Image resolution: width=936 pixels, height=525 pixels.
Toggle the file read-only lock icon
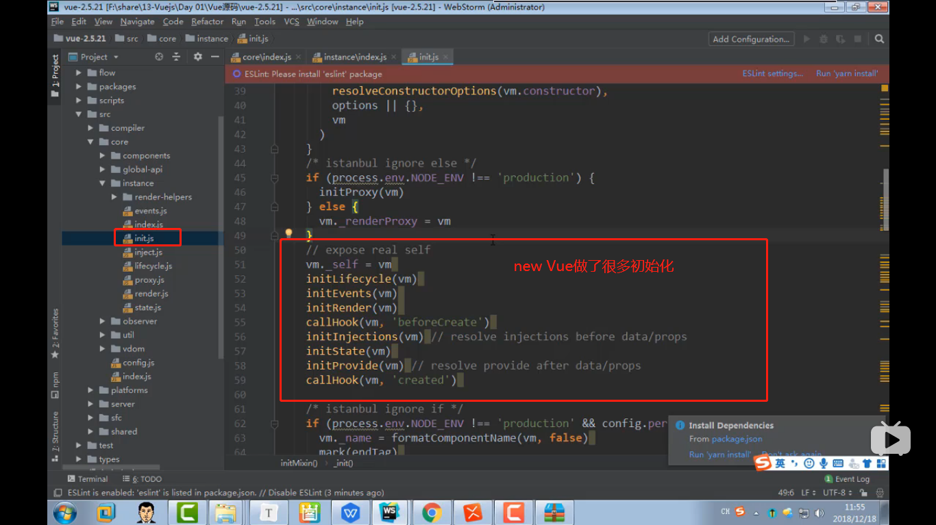[x=863, y=493]
